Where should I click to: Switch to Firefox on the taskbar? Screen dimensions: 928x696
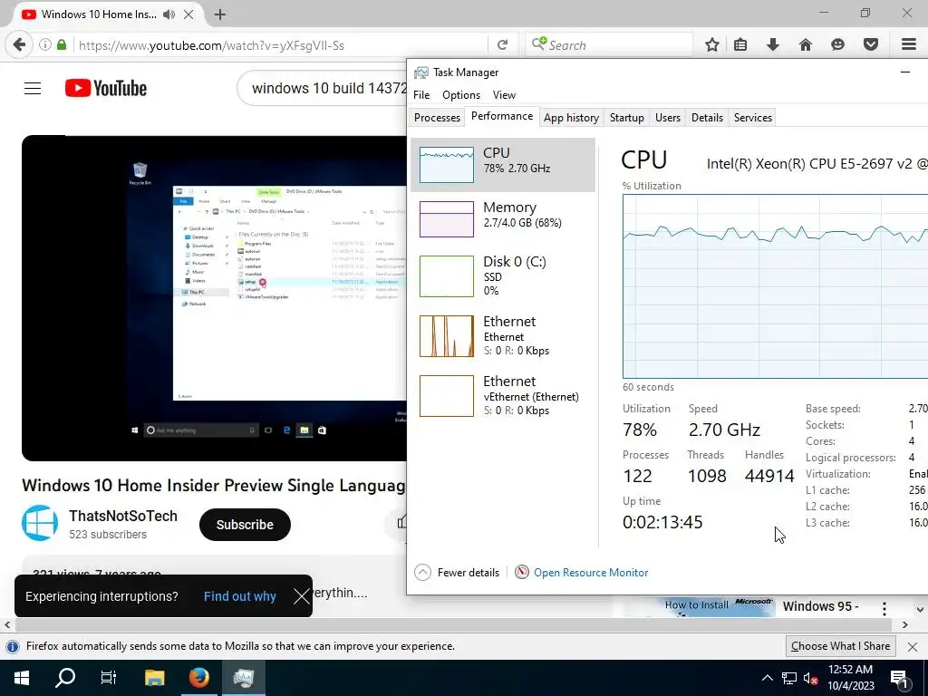click(x=198, y=678)
